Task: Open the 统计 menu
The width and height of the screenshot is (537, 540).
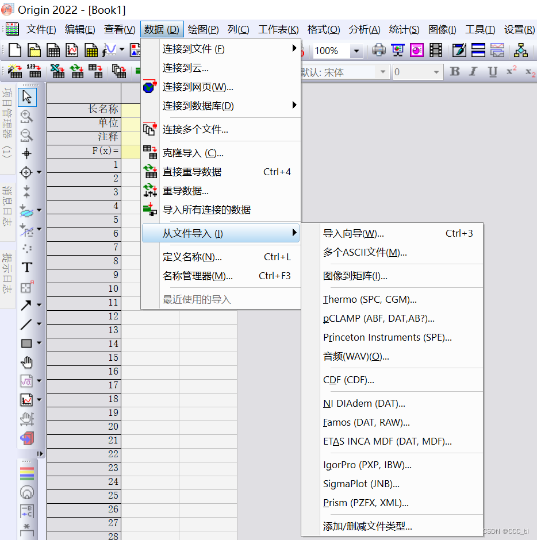Action: click(404, 29)
